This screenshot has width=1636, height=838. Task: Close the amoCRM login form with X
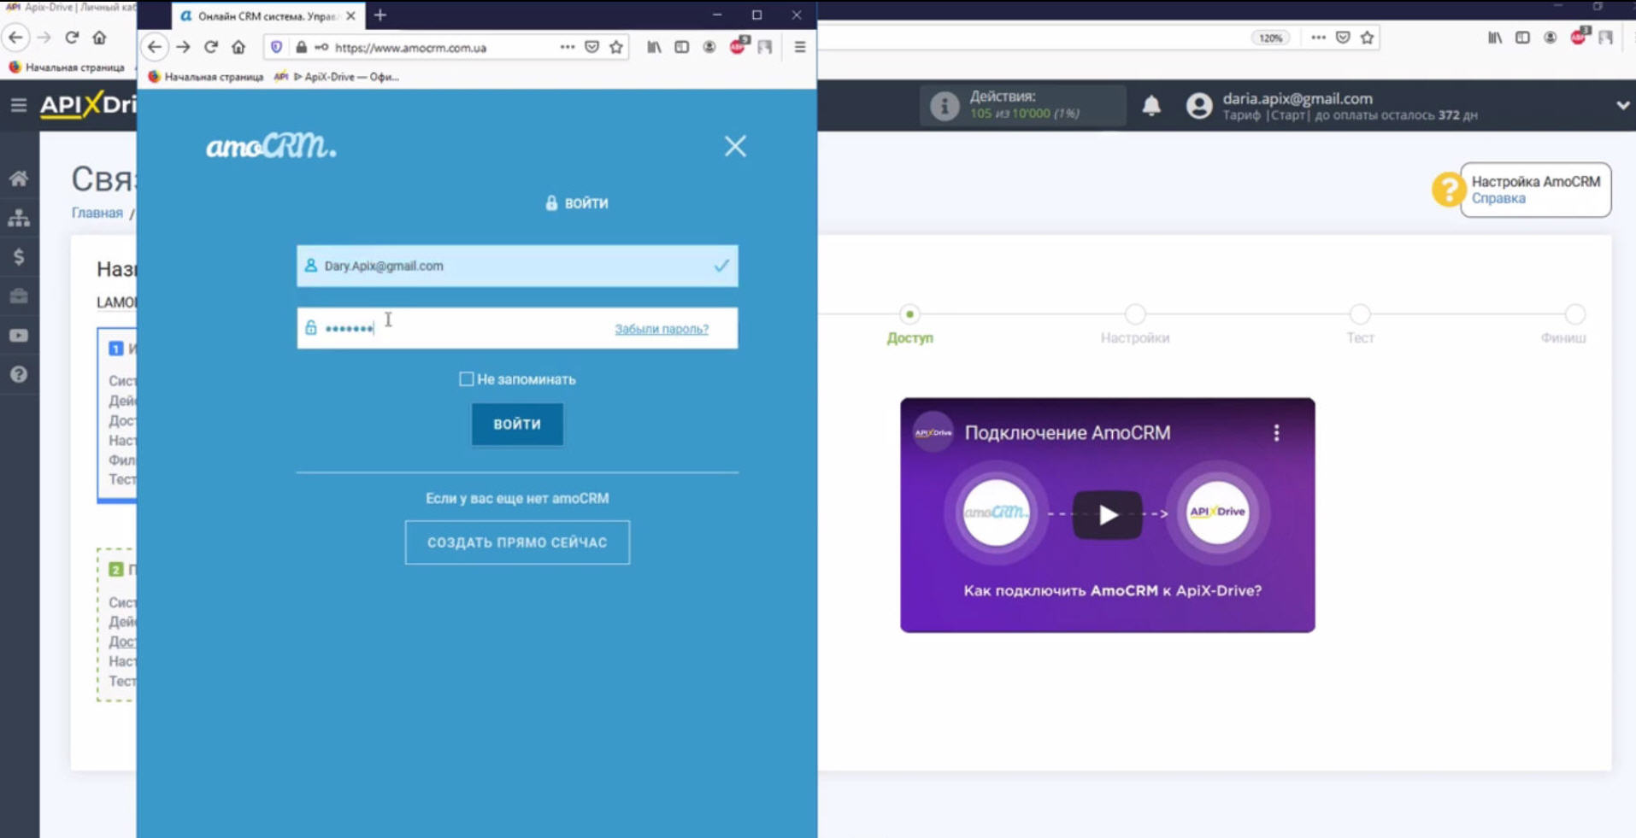pos(735,146)
